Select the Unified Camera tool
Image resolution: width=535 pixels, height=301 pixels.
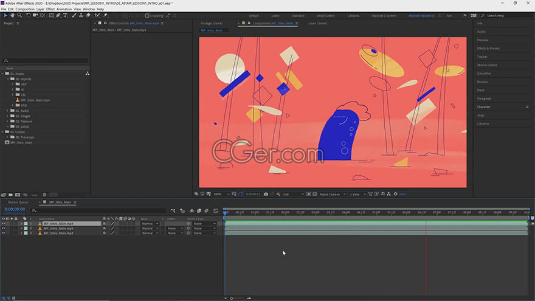(x=35, y=15)
